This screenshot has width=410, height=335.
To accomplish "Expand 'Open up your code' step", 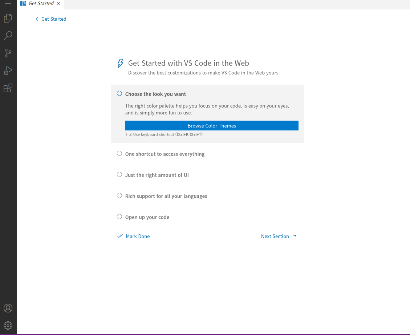I will click(x=147, y=217).
